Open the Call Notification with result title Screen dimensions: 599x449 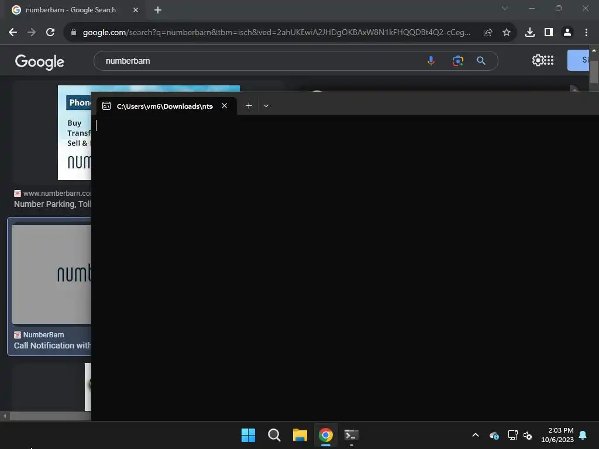pyautogui.click(x=53, y=346)
